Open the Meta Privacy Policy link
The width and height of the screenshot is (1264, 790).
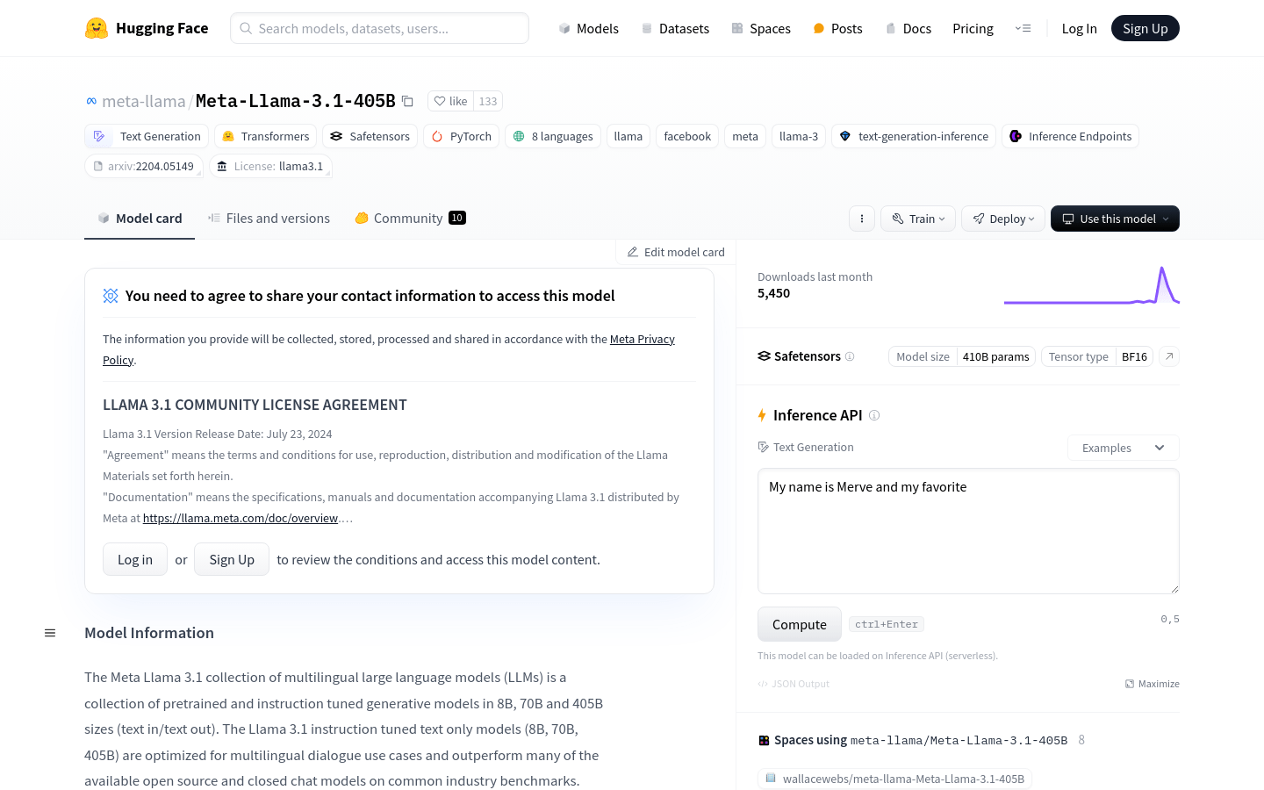point(642,339)
